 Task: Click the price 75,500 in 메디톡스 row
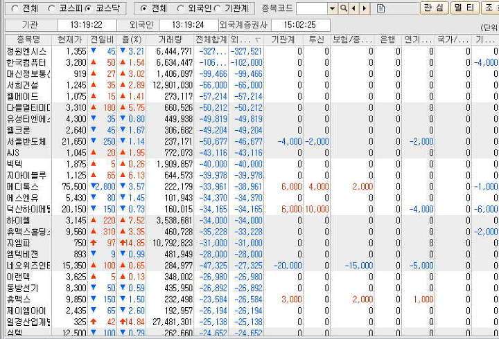click(x=74, y=187)
